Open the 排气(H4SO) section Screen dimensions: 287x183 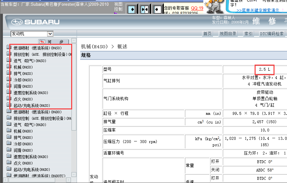(23, 74)
